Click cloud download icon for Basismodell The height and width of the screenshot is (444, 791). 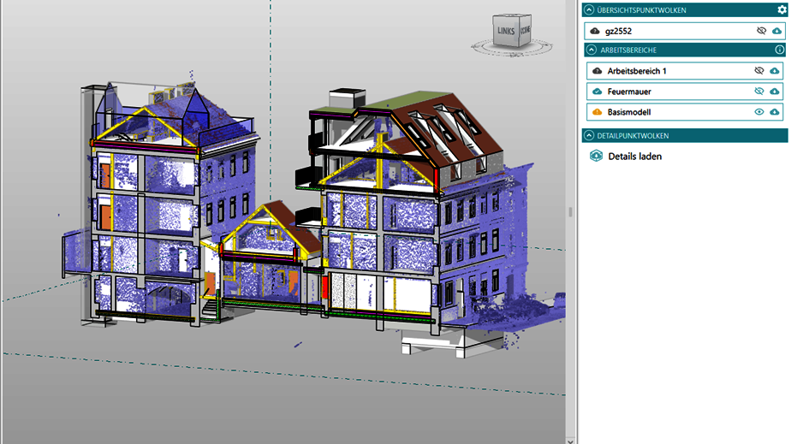point(775,112)
